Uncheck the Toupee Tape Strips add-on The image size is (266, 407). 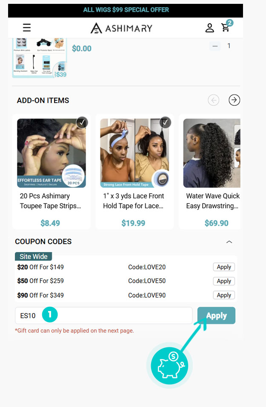82,122
